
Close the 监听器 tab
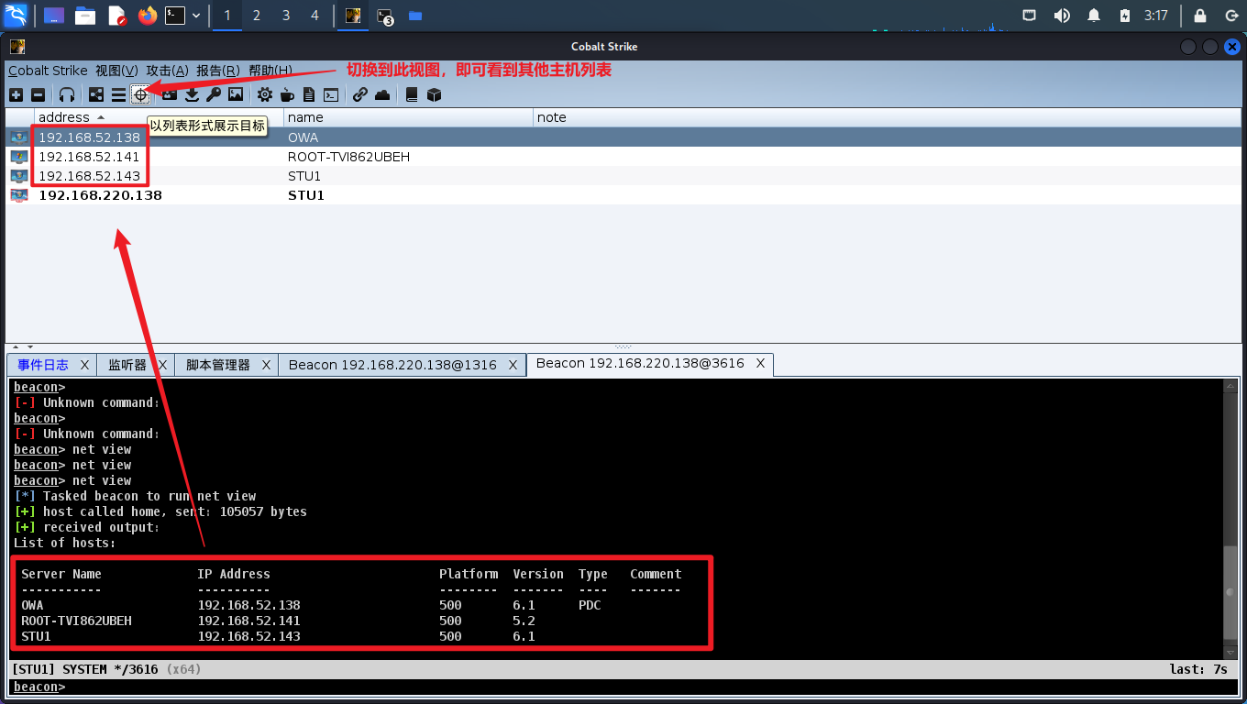click(x=162, y=365)
